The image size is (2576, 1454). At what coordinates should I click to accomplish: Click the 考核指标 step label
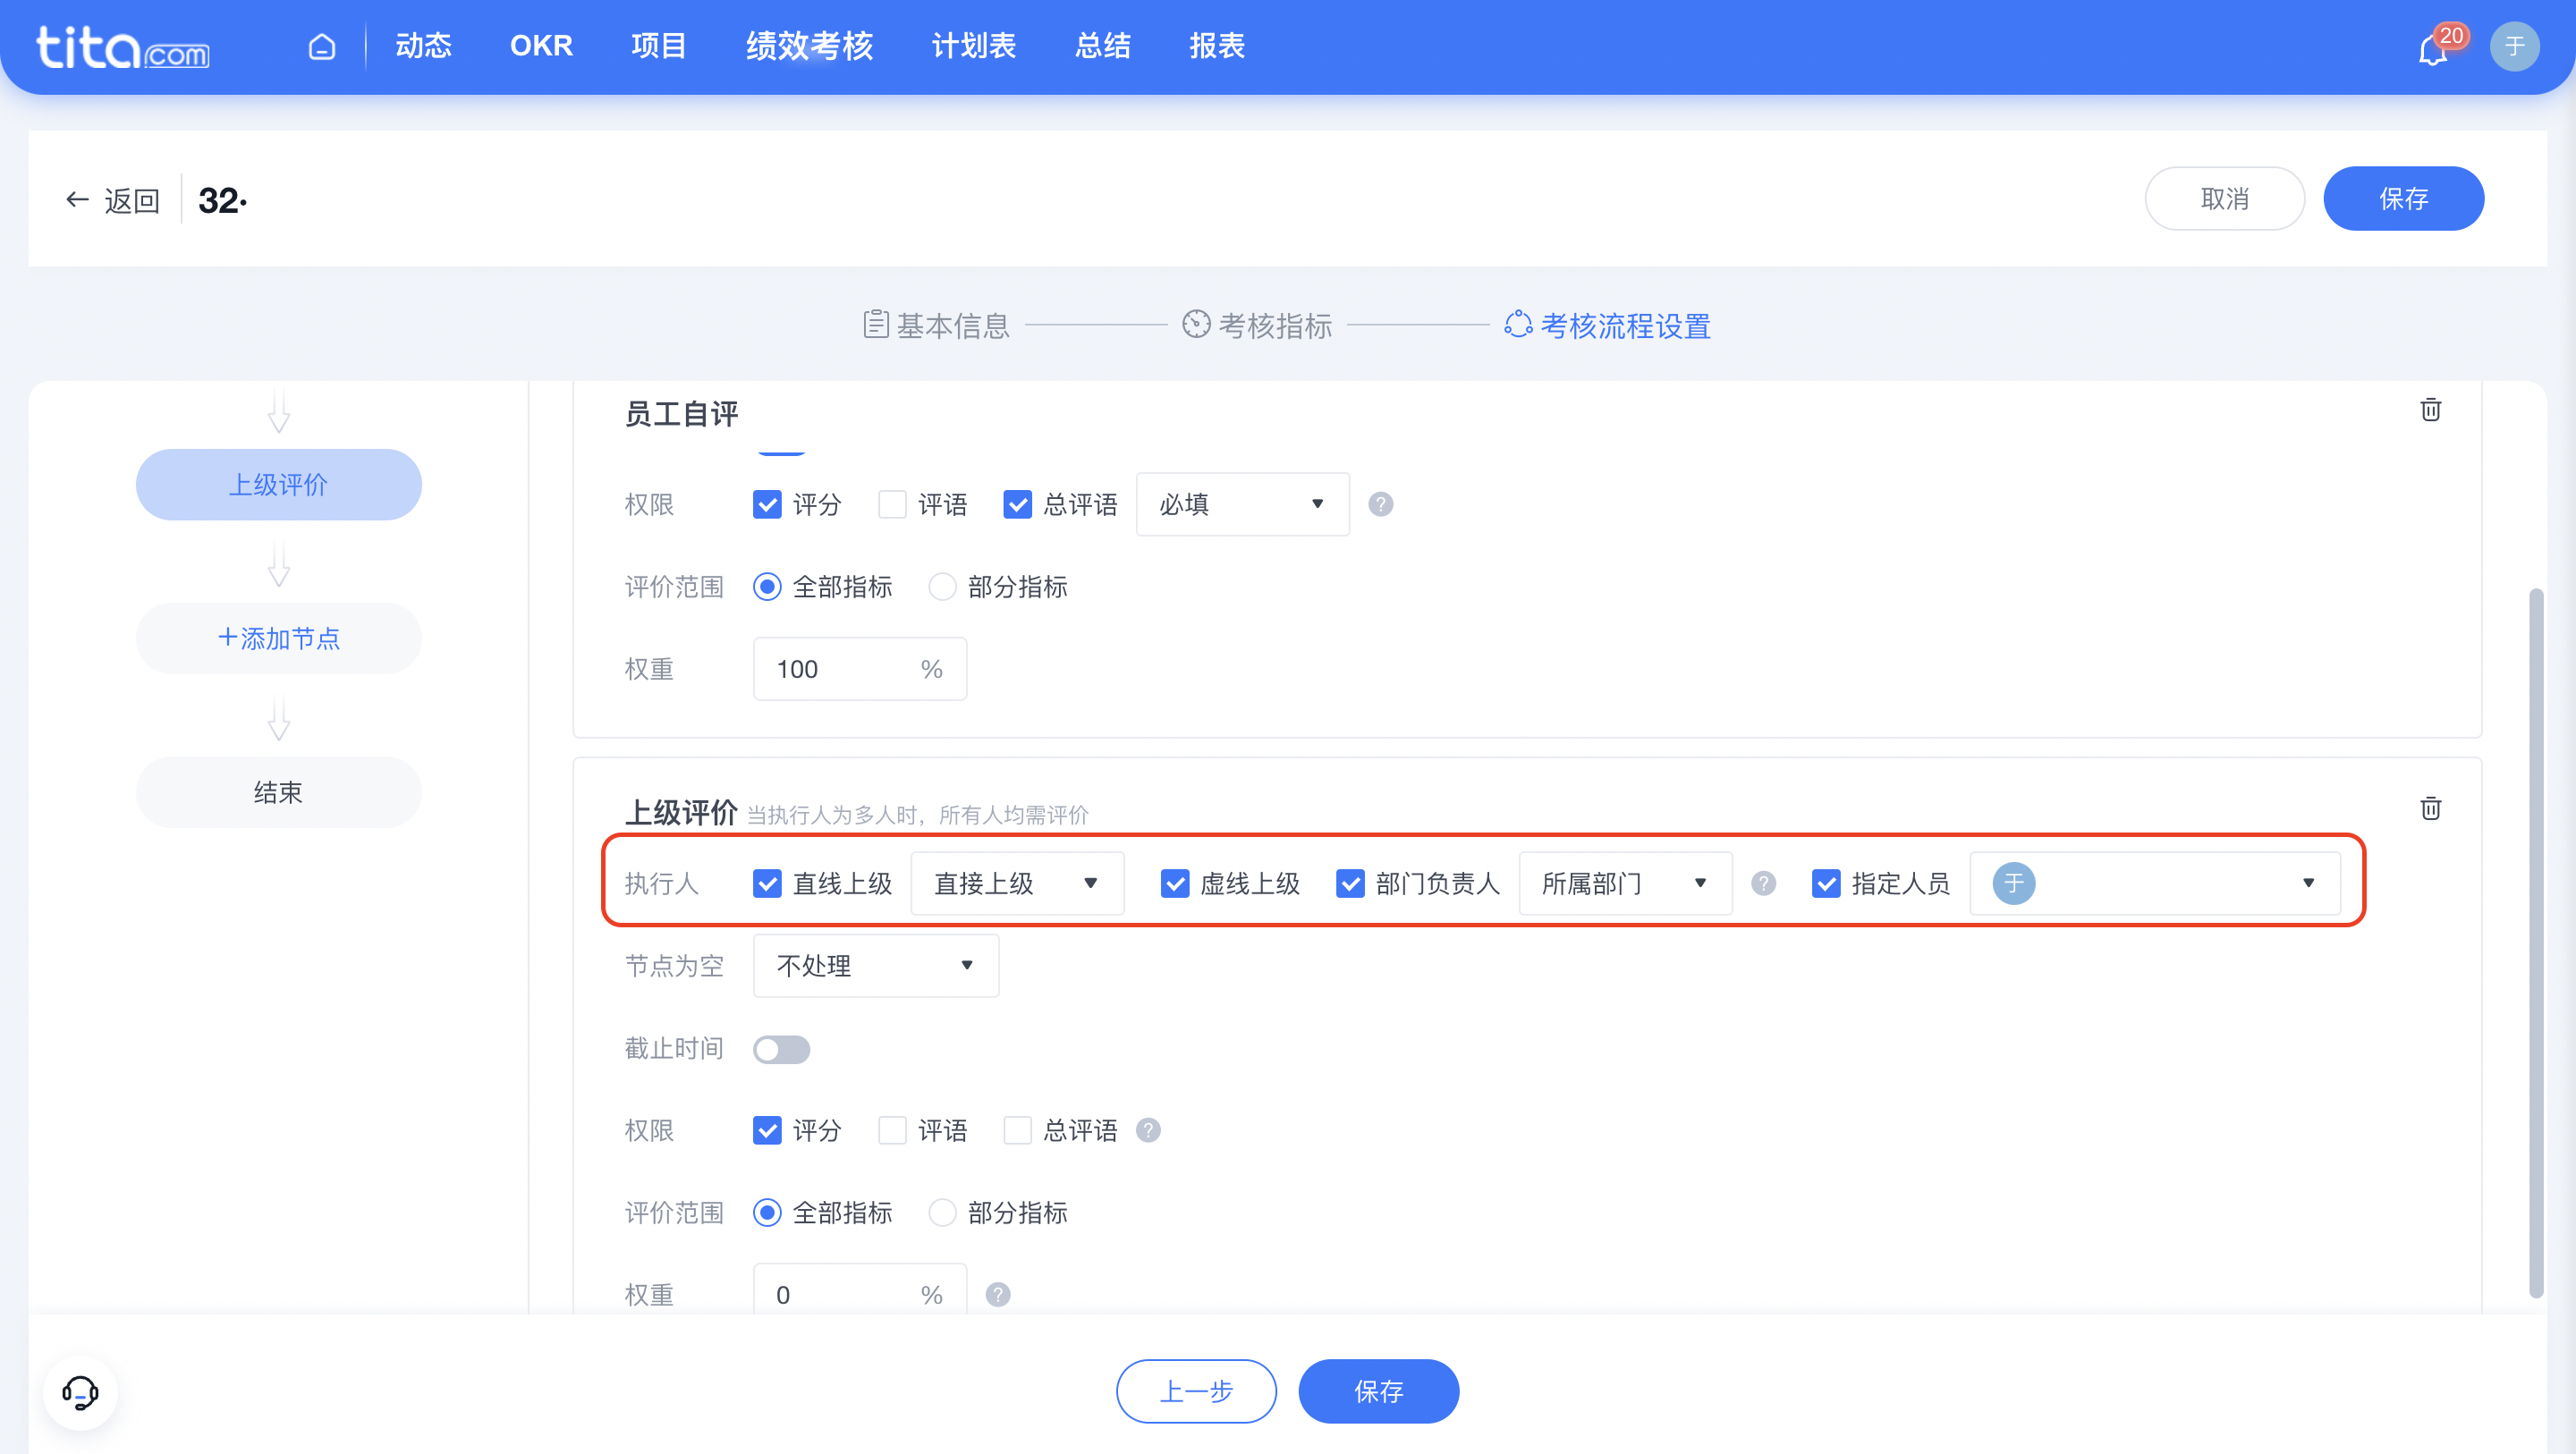click(x=1275, y=325)
